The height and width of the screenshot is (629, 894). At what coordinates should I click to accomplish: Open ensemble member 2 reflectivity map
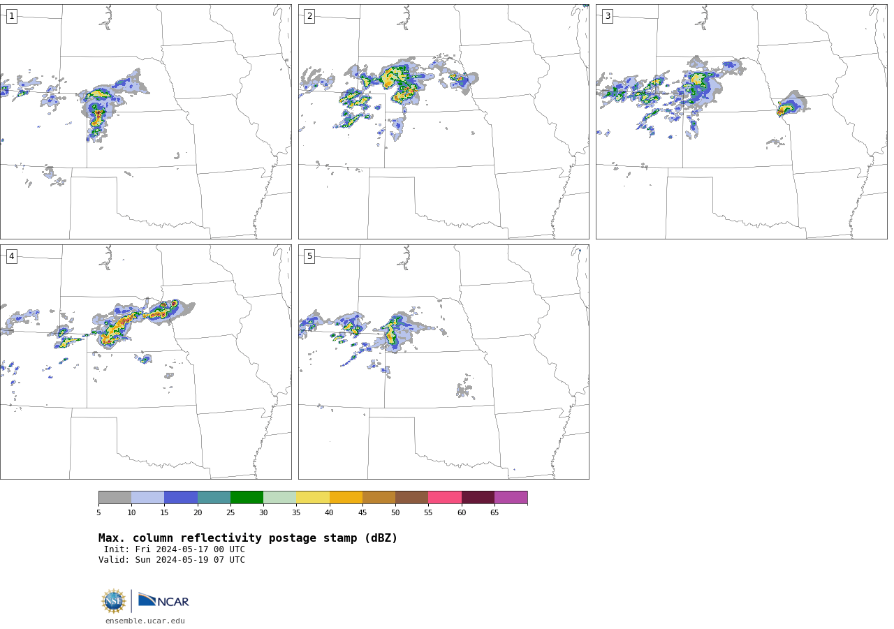[444, 121]
